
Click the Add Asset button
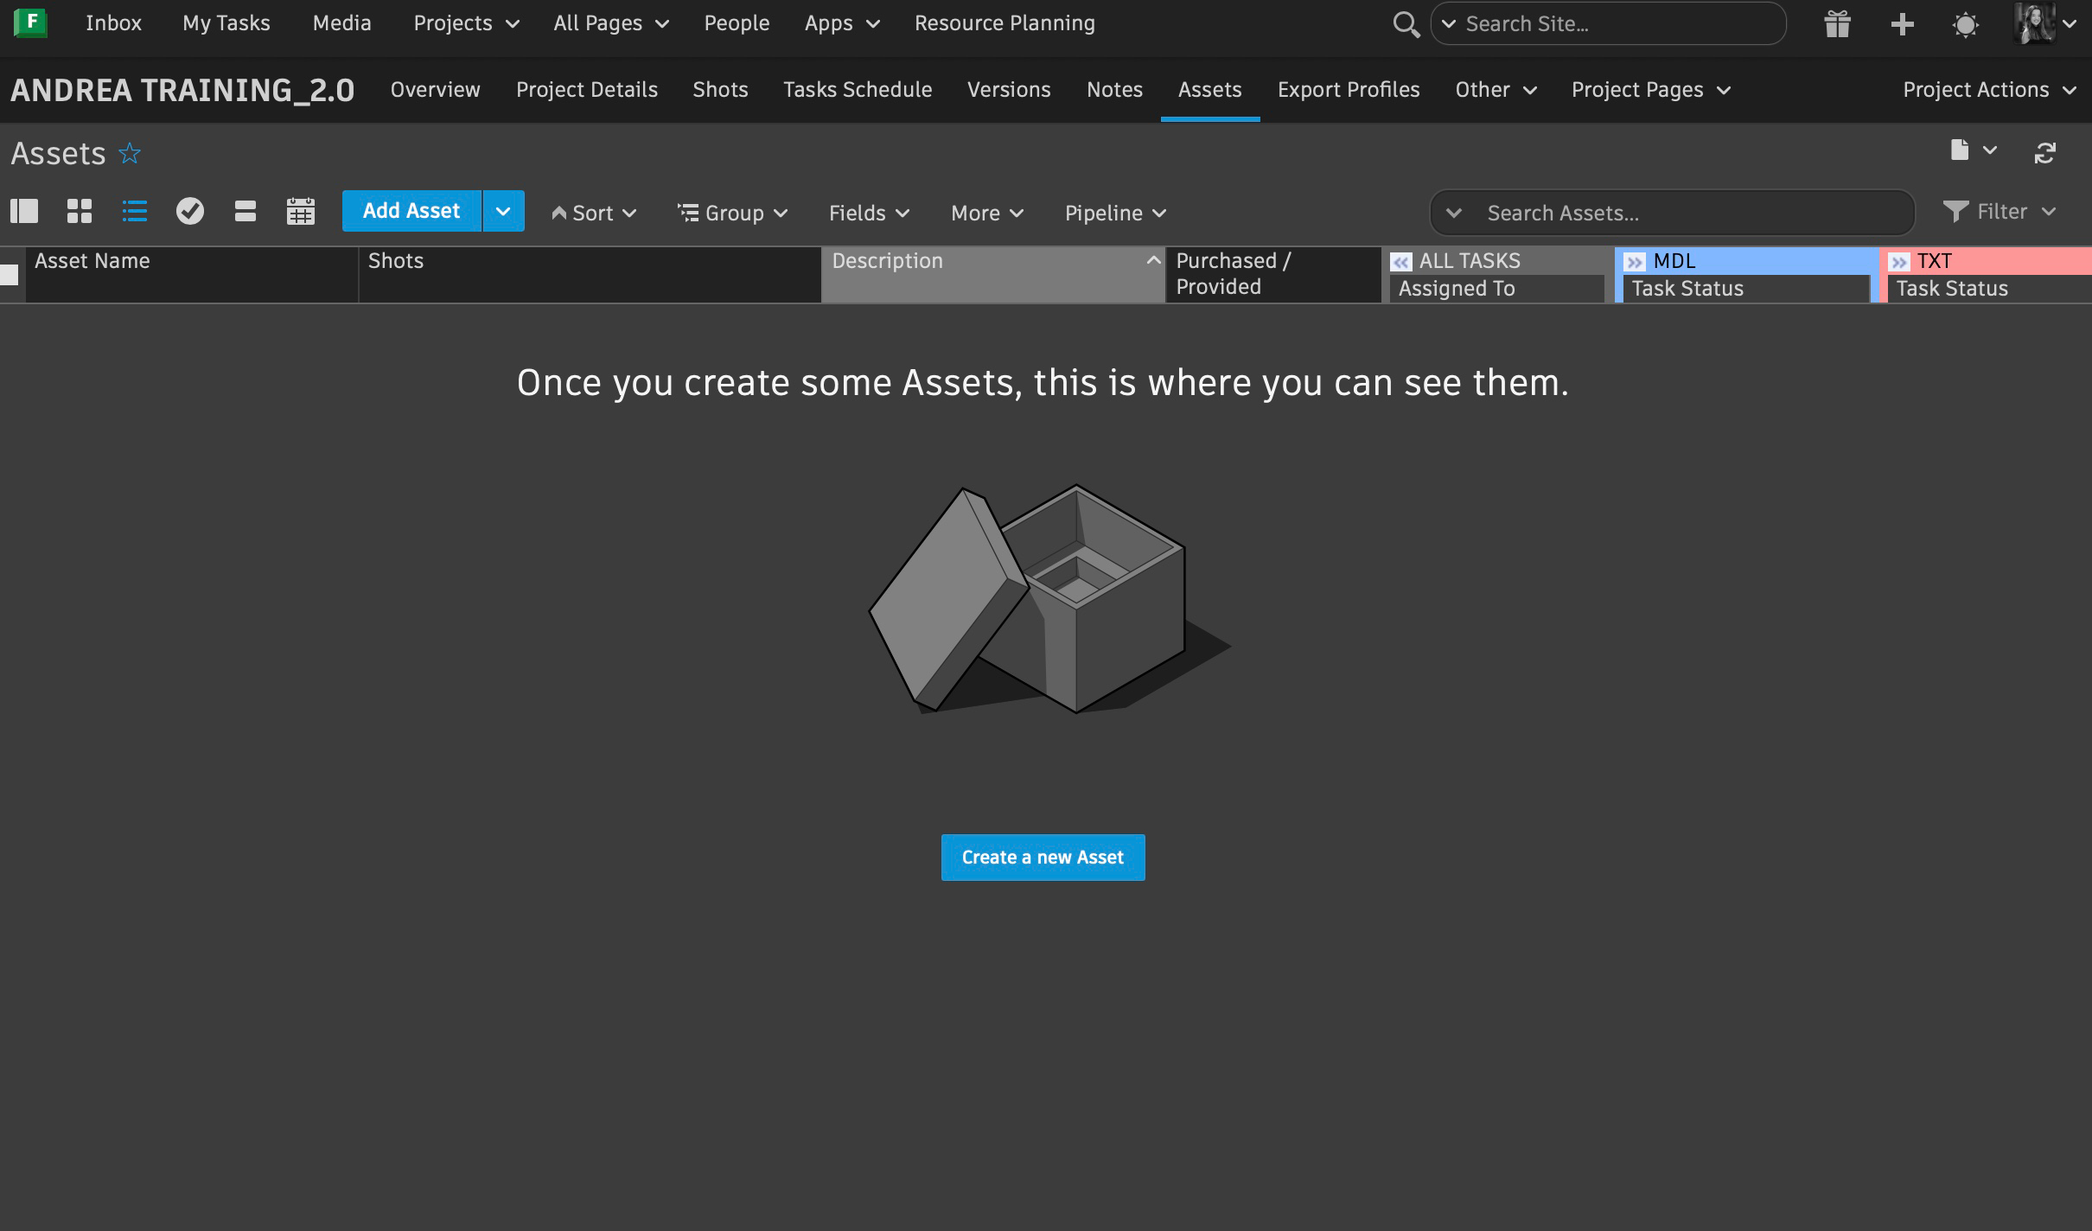click(x=411, y=212)
